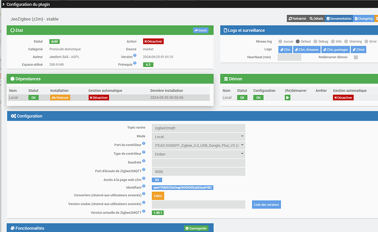Viewport: 378px width, 232px height.
Task: Open the Changelog
Action: coord(364,19)
